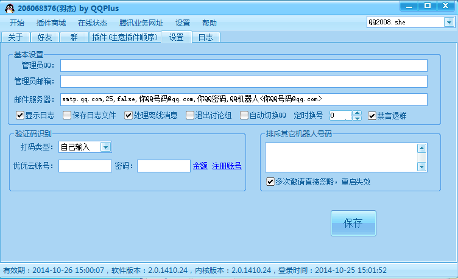Uncheck the 显示日志 checkbox

[20, 115]
